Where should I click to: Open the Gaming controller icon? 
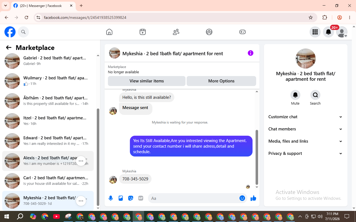click(243, 32)
